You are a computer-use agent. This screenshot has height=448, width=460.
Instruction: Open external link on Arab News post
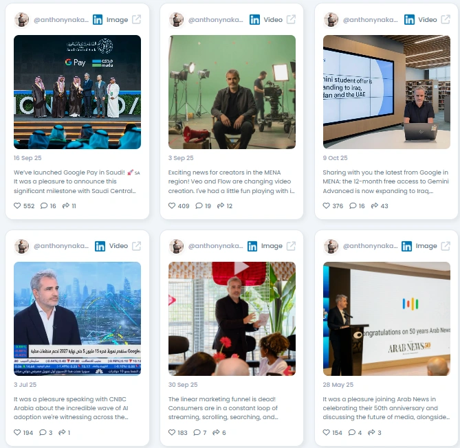pos(446,246)
